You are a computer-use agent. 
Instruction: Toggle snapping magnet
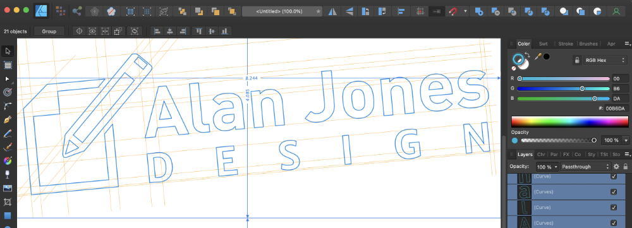click(x=453, y=11)
